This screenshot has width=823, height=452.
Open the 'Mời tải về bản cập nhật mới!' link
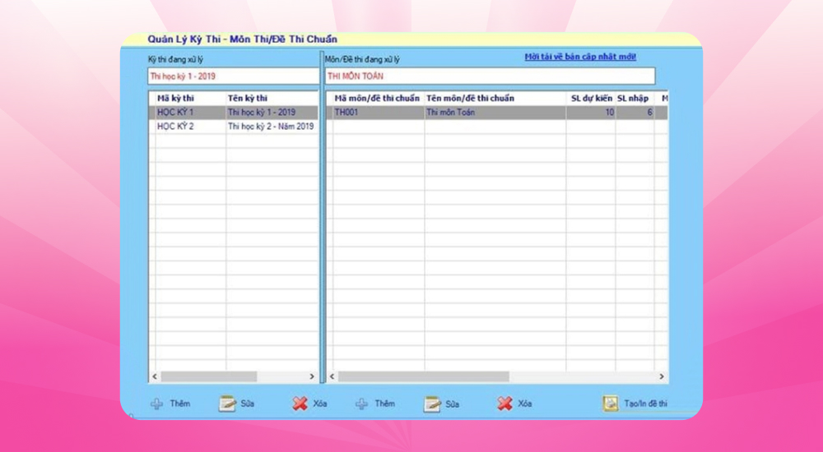[580, 57]
